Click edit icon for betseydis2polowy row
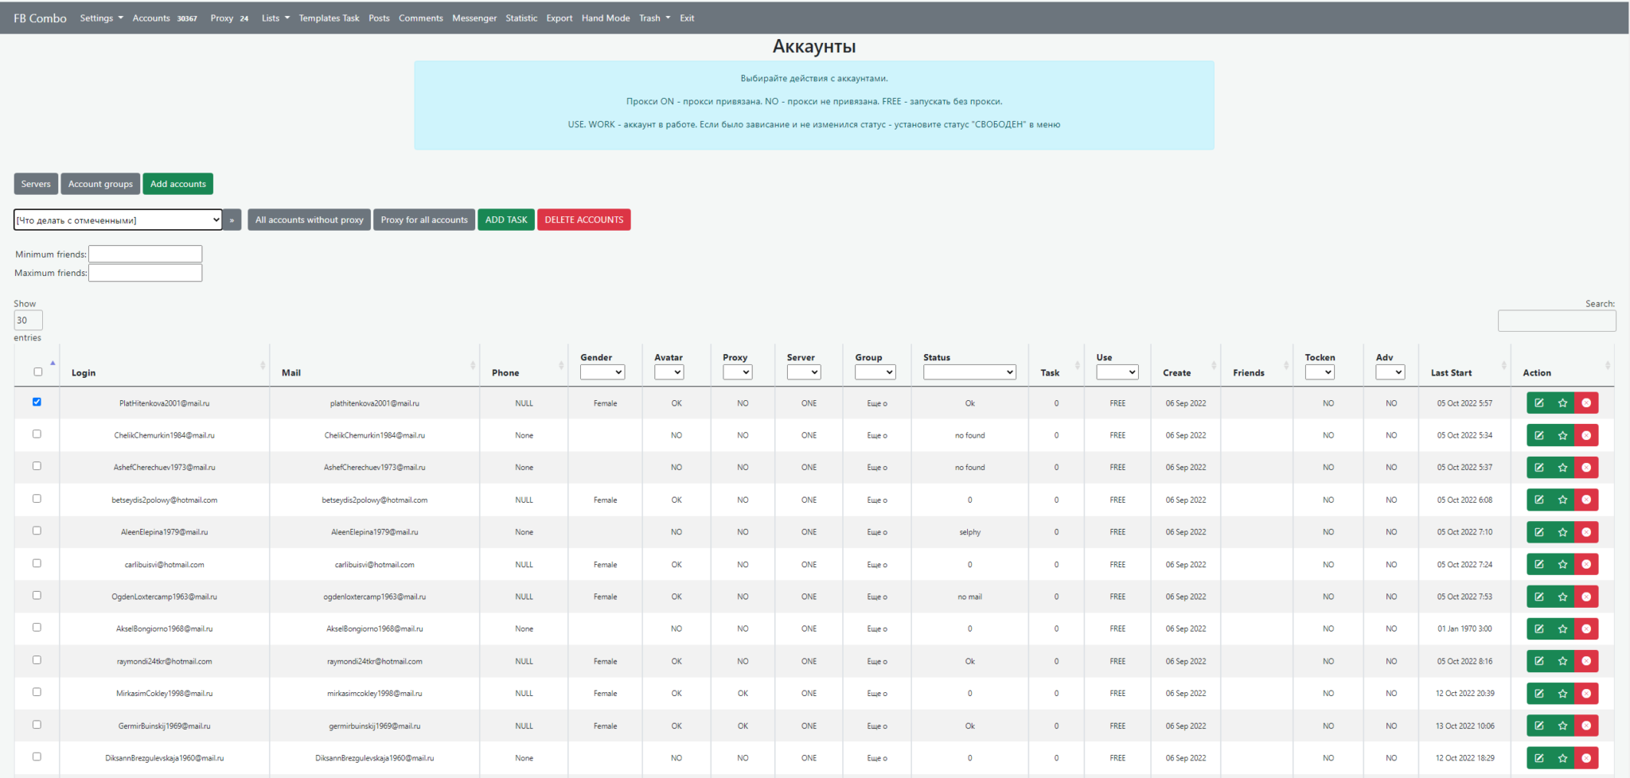 pyautogui.click(x=1538, y=500)
